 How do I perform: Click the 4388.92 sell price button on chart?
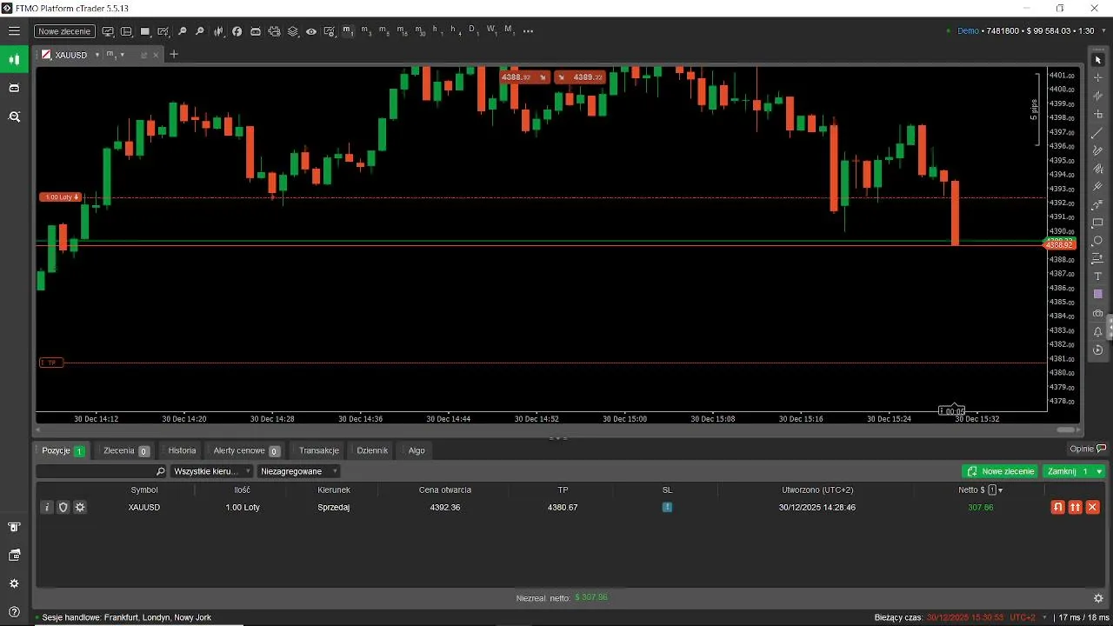click(x=525, y=77)
